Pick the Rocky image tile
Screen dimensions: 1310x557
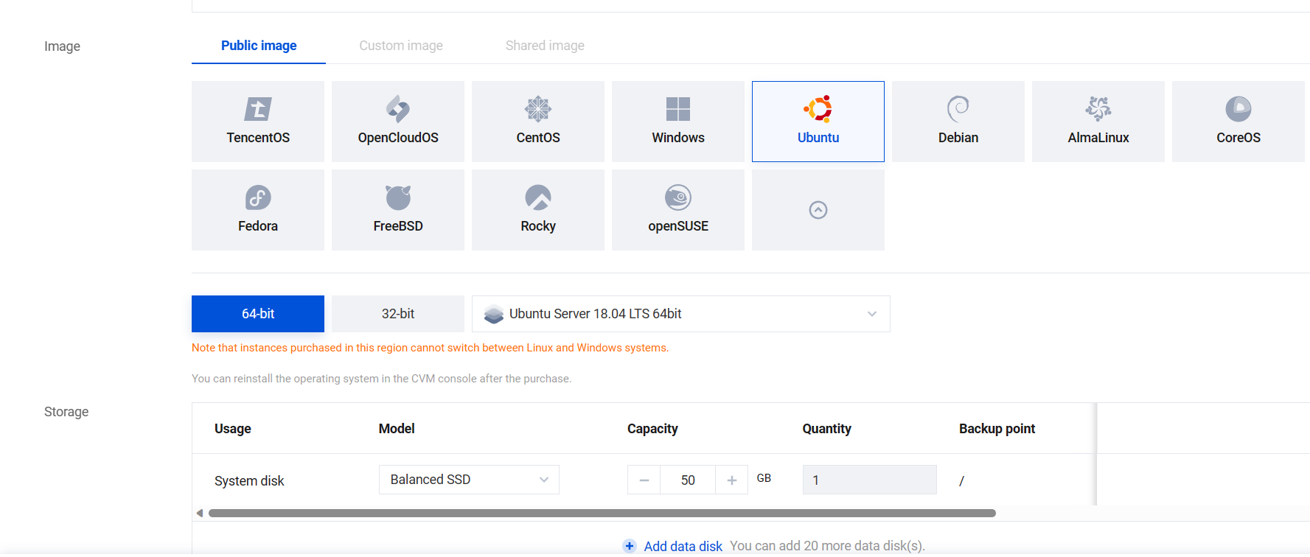[538, 210]
